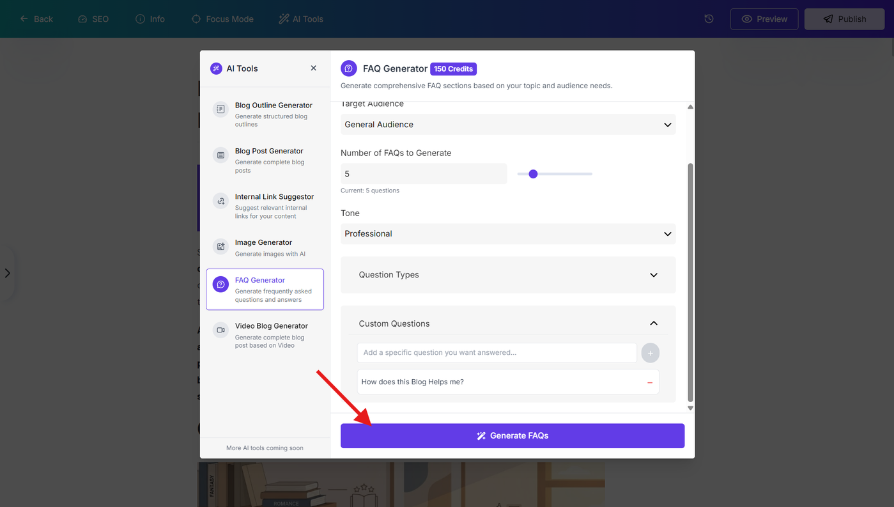Click the Publish button
This screenshot has height=507, width=894.
[844, 19]
